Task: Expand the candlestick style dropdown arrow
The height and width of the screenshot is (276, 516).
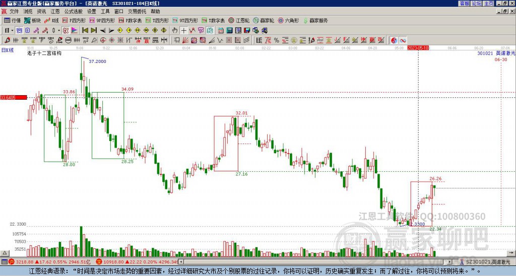Action: click(58, 31)
